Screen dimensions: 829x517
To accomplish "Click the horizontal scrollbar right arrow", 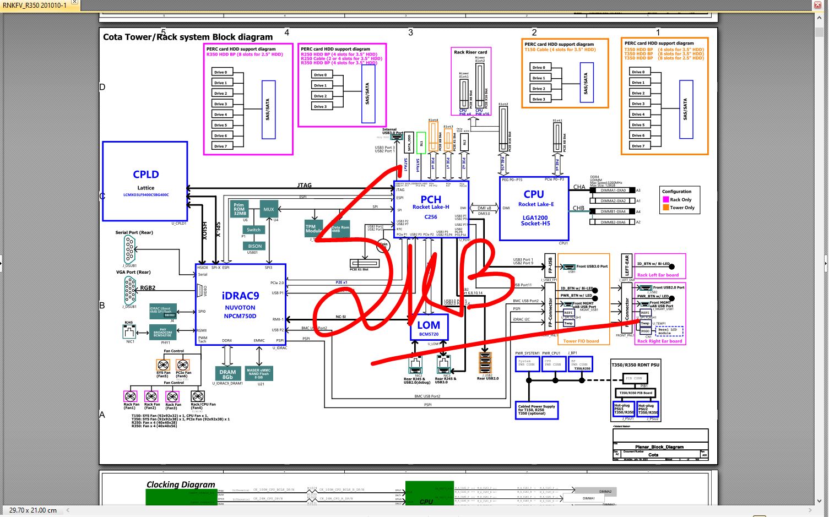I will point(810,510).
